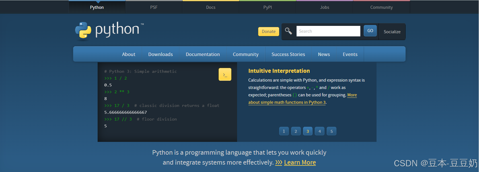Show slide 1 of the code carousel
The height and width of the screenshot is (172, 479).
pyautogui.click(x=284, y=131)
